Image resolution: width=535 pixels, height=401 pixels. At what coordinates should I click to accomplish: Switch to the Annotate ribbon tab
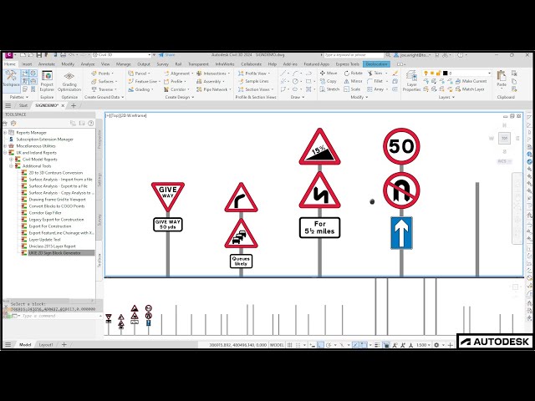(47, 64)
